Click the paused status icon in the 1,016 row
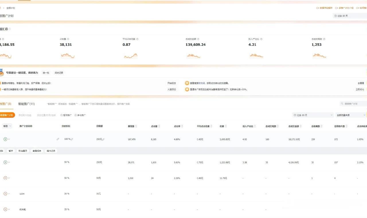Viewport: 367px width, 218px height. click(x=5, y=178)
